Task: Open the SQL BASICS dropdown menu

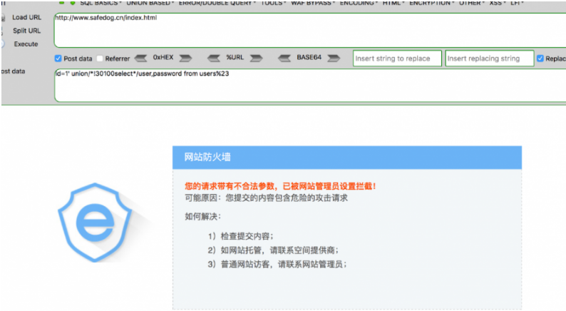Action: (101, 3)
